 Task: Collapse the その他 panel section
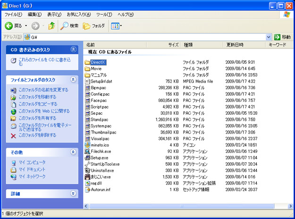[x=73, y=152]
